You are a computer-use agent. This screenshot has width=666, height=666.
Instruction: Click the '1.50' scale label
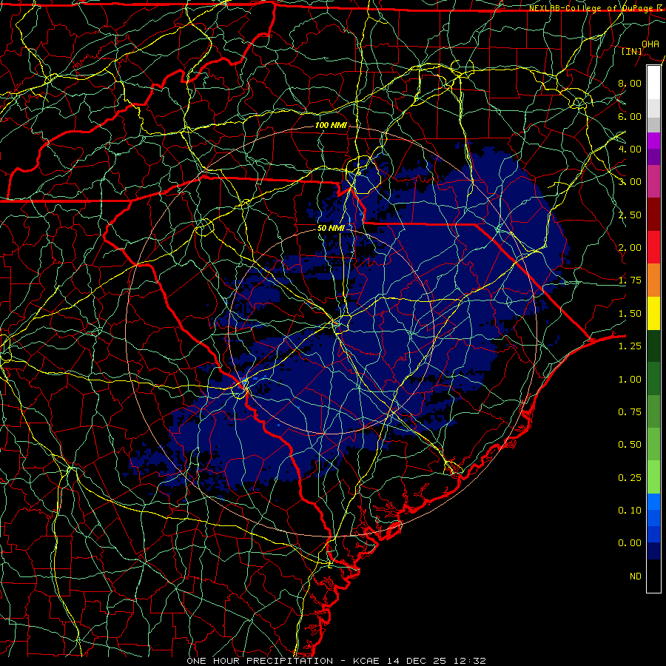pyautogui.click(x=630, y=314)
